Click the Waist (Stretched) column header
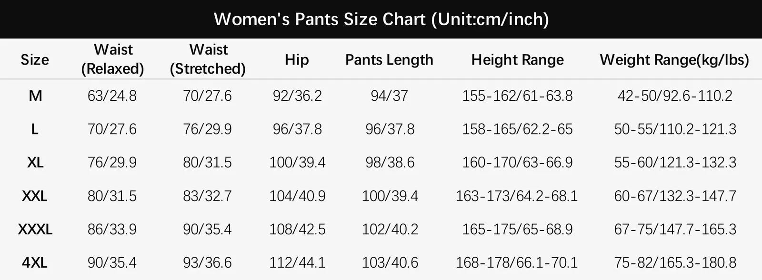Viewport: 762px width, 280px height. coord(208,59)
